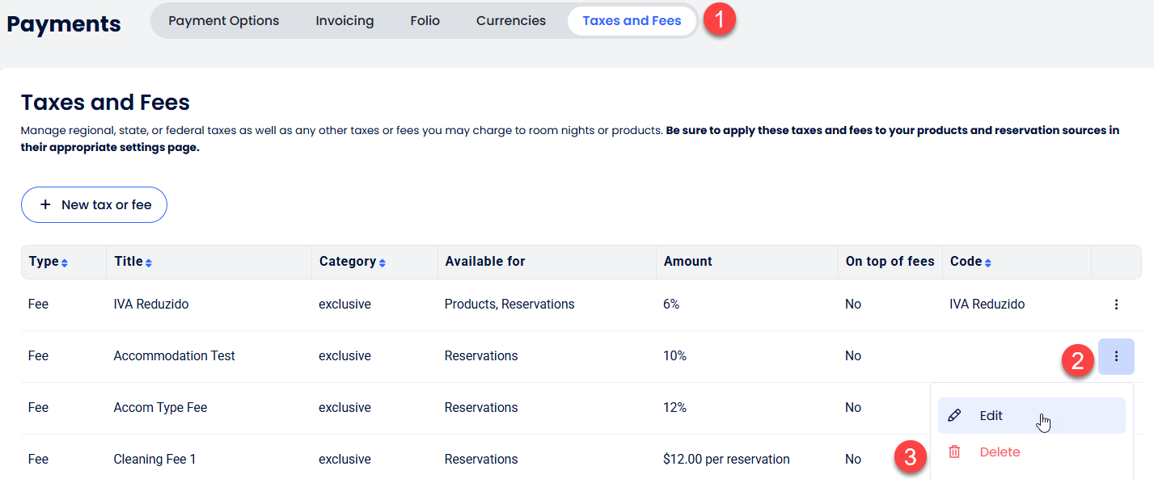Click the Cleaning Fee 1 row title

pos(154,460)
